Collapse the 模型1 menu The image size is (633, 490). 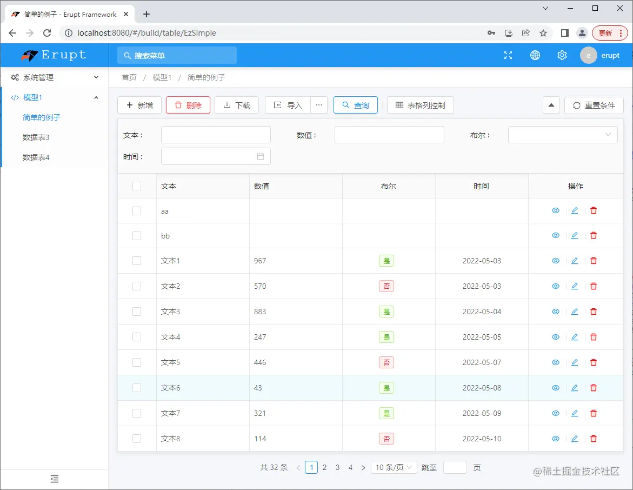pos(55,97)
